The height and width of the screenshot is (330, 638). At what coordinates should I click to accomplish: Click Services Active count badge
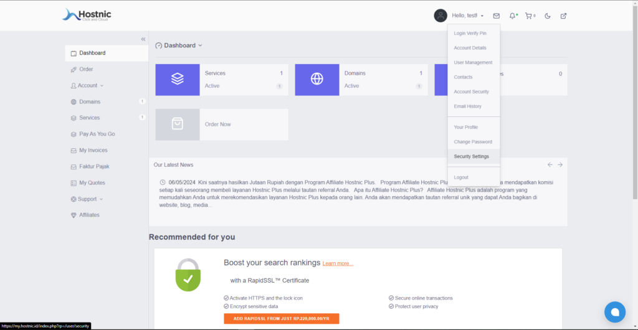tap(279, 86)
